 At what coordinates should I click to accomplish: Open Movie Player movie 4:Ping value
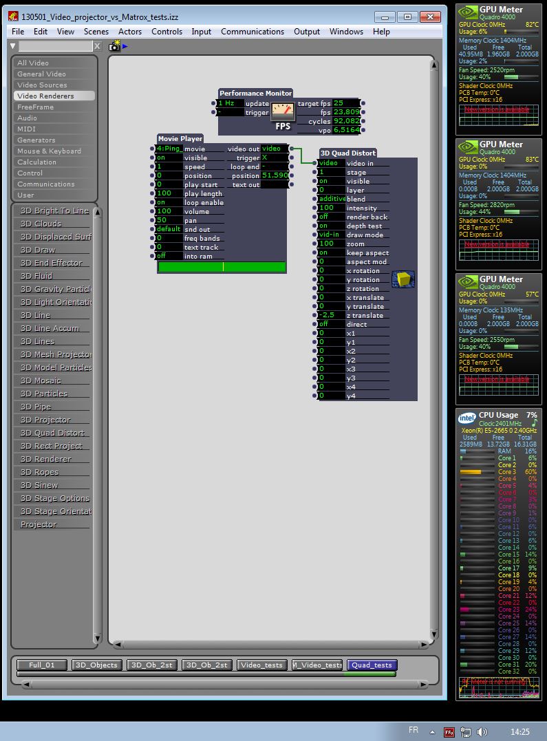pyautogui.click(x=169, y=149)
